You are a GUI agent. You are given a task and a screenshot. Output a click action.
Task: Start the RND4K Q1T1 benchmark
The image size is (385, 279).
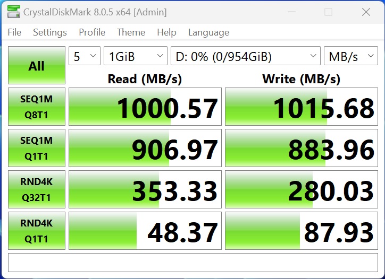37,231
